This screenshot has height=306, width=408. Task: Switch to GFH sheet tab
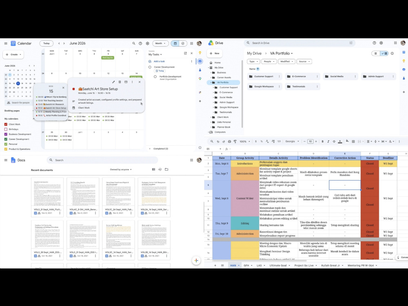pos(248,266)
